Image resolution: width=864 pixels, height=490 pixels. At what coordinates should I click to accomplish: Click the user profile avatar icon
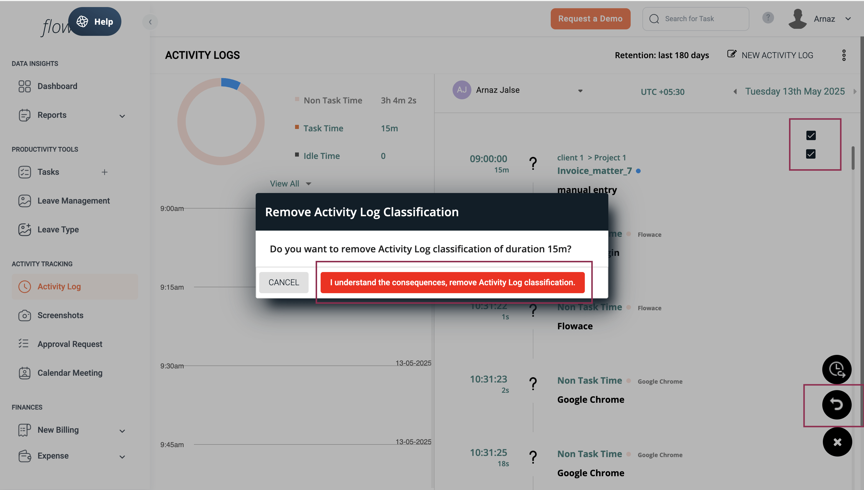pyautogui.click(x=797, y=19)
